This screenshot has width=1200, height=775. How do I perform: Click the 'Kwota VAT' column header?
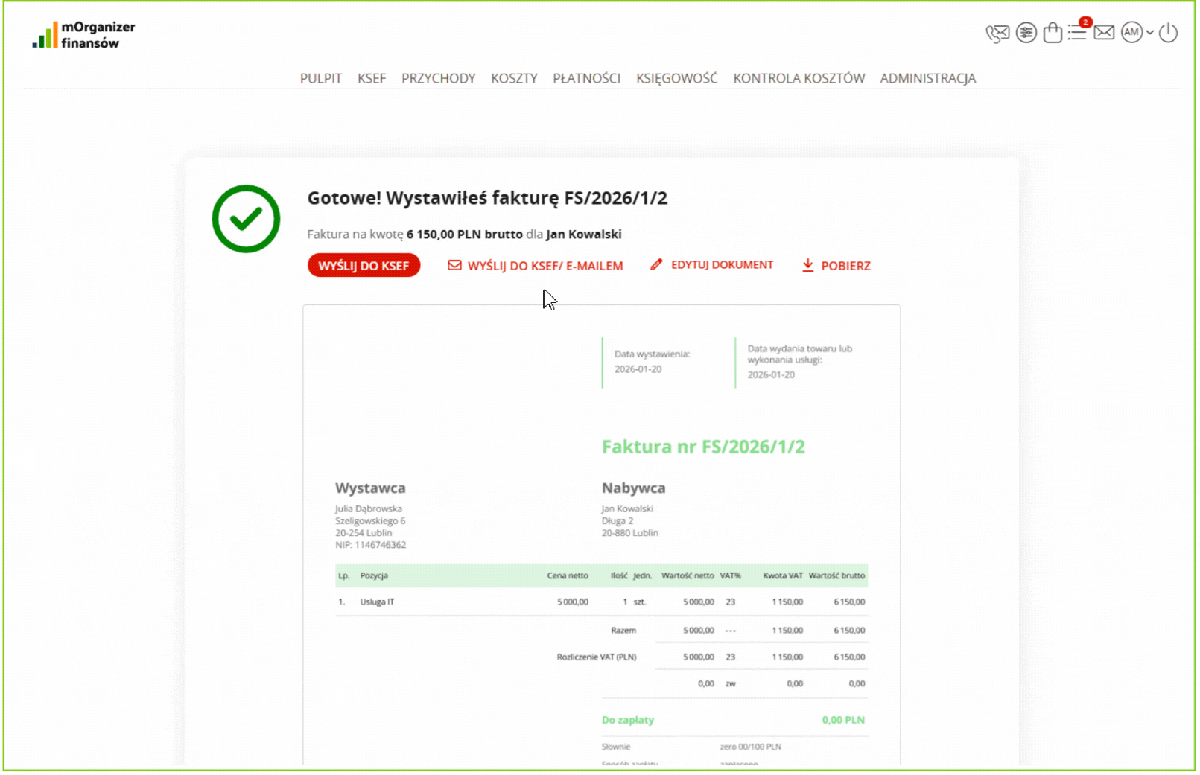[783, 576]
